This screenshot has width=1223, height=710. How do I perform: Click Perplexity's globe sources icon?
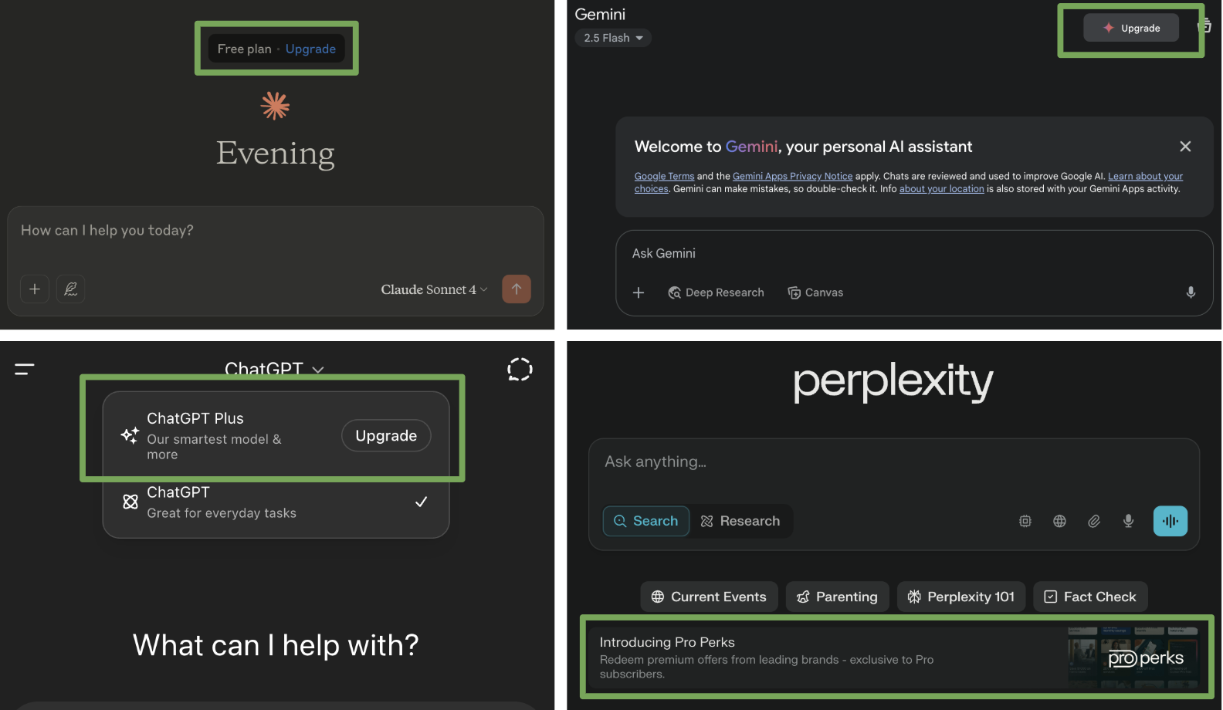coord(1059,522)
